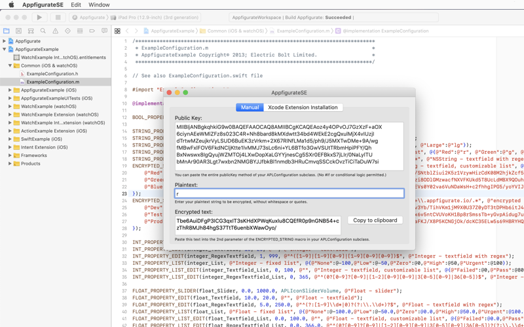Viewport: 524px width, 327px height.
Task: Show the Test navigator diamond icon
Action: point(67,31)
